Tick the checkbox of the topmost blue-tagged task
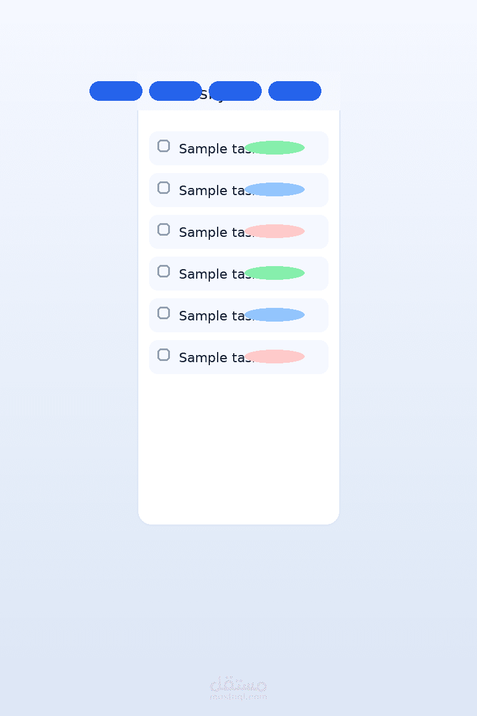 pyautogui.click(x=163, y=188)
